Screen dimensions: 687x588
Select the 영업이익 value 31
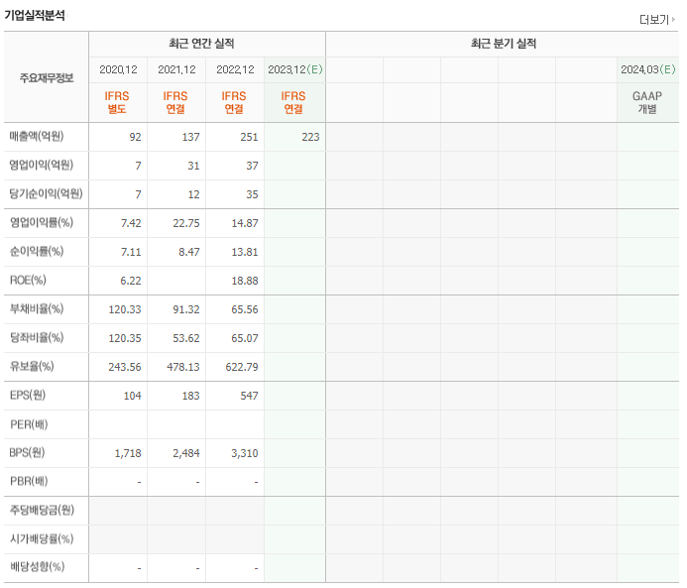point(193,166)
